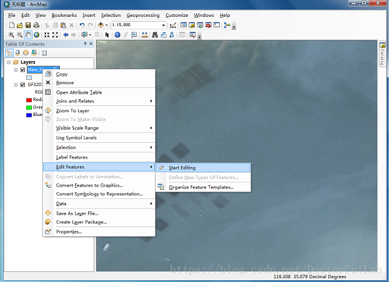Image resolution: width=389 pixels, height=282 pixels.
Task: Click the Red band color swatch
Action: coord(29,100)
